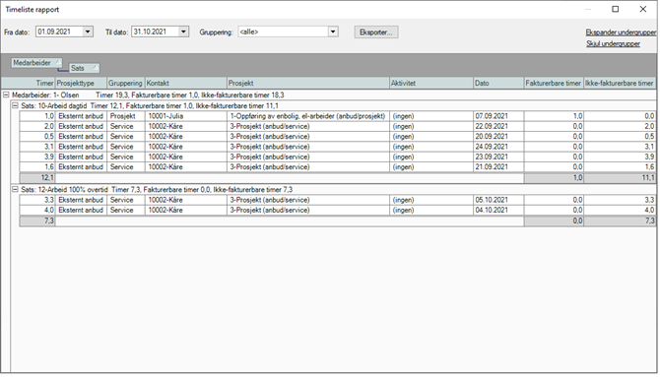
Task: Maximize the Timeliste rapport window
Action: pos(615,9)
